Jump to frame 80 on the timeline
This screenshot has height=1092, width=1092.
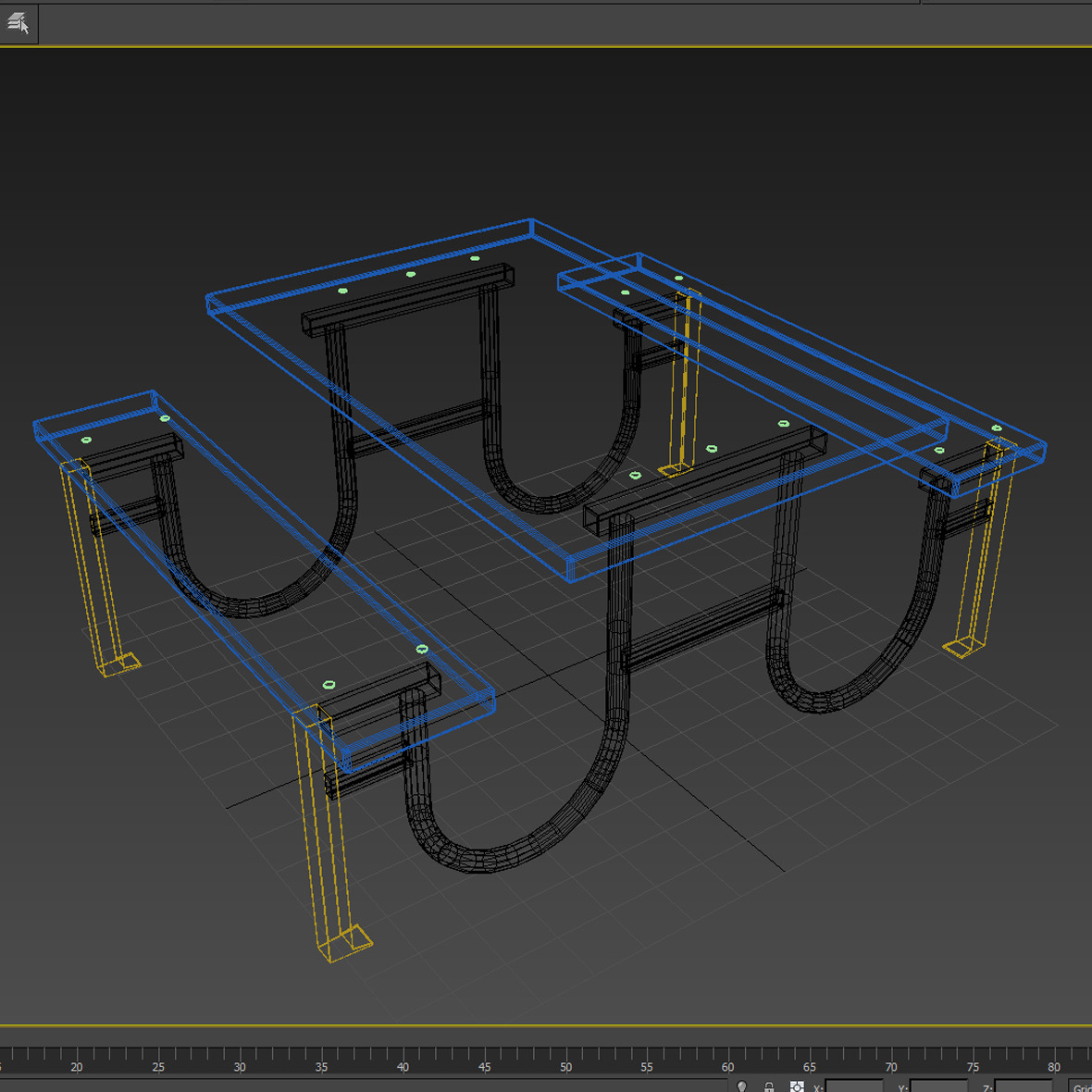(1054, 1055)
